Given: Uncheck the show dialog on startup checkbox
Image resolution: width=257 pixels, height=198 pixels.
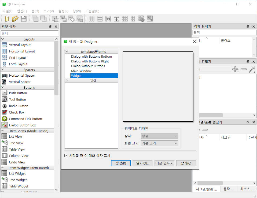Looking at the screenshot, I should coord(66,155).
